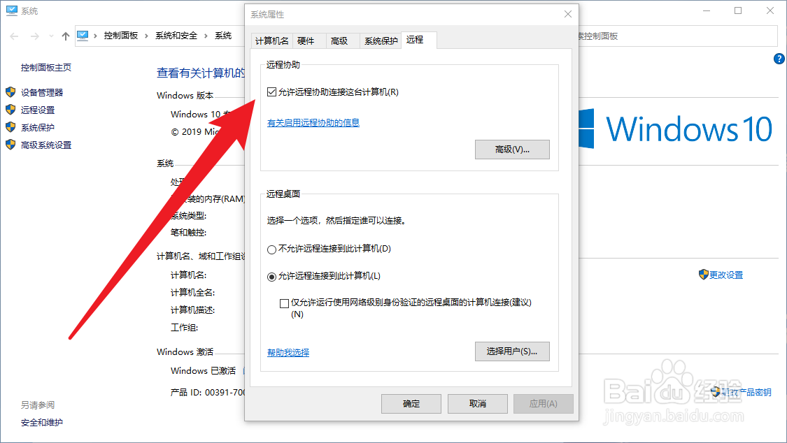Click the forward arrow in System window
The image size is (787, 443).
point(35,36)
